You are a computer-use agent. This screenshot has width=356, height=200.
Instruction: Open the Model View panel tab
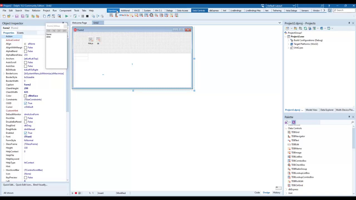(311, 110)
